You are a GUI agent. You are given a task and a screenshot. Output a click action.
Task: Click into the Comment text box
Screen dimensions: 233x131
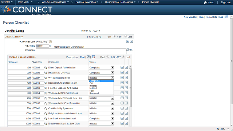point(81,51)
